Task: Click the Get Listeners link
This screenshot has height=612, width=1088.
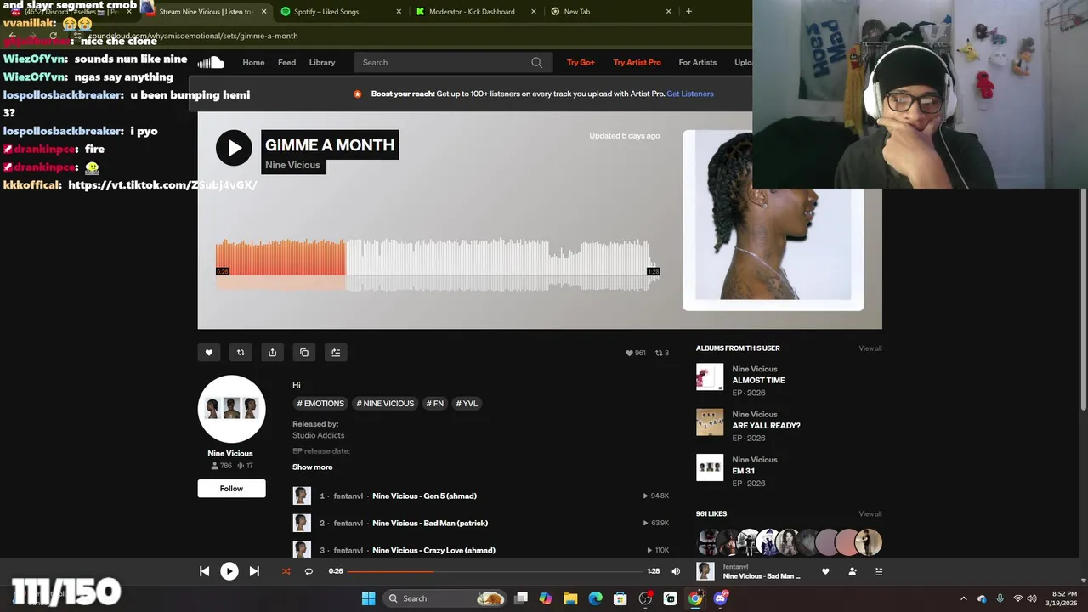Action: (x=690, y=93)
